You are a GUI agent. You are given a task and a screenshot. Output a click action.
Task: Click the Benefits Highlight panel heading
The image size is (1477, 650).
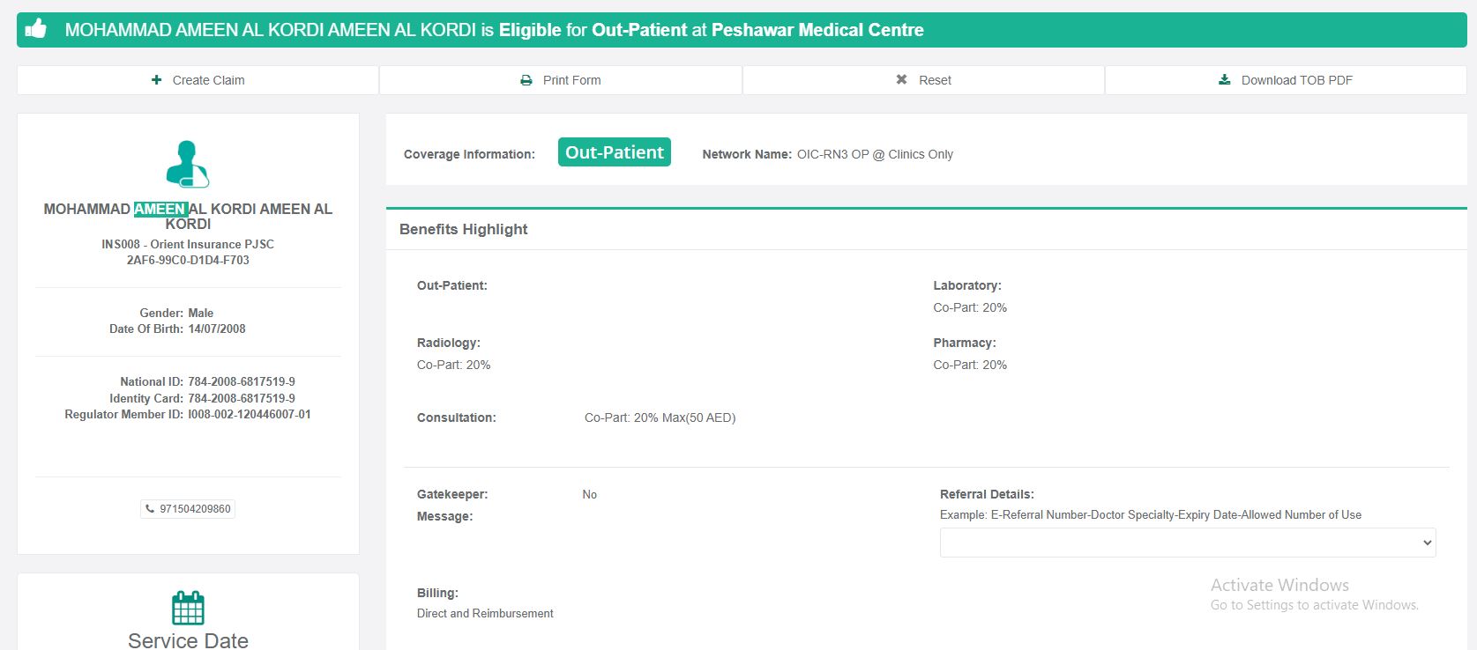point(464,229)
